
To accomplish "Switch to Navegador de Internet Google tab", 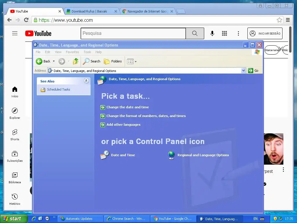I will tap(147, 11).
